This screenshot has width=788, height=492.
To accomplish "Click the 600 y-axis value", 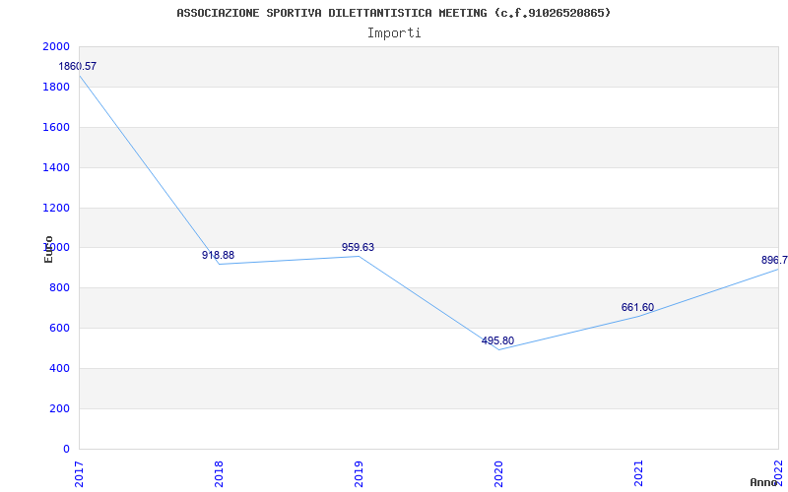I will coord(60,329).
